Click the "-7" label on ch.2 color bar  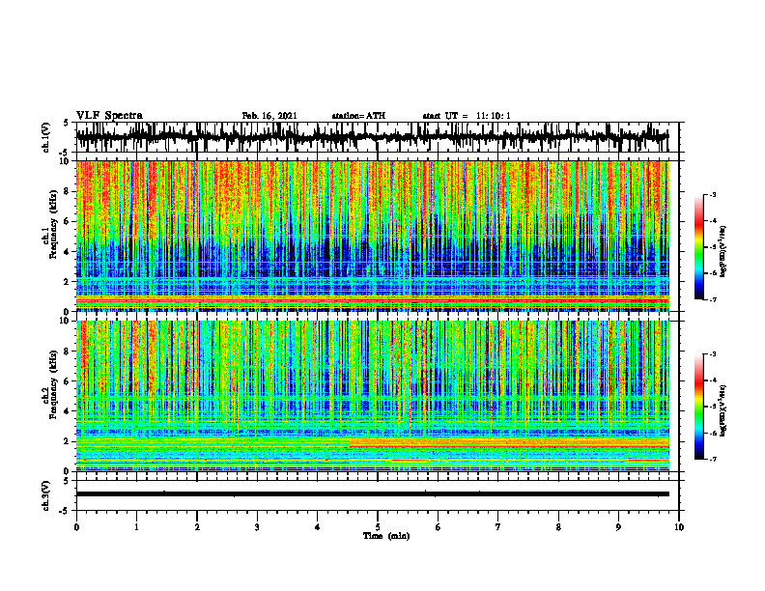[713, 459]
